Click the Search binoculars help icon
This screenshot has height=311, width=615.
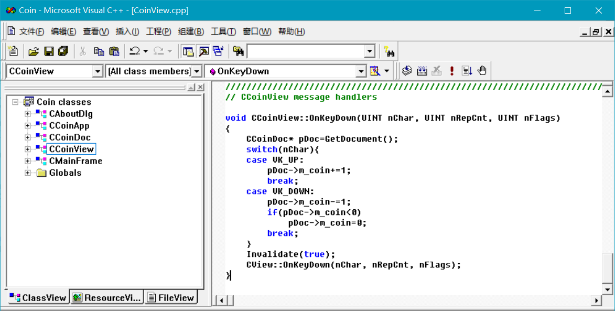pyautogui.click(x=389, y=51)
